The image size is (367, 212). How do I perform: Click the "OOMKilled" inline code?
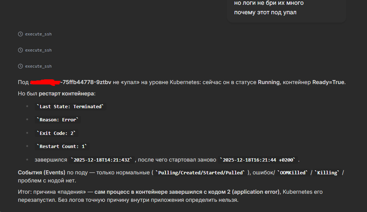[x=293, y=173]
